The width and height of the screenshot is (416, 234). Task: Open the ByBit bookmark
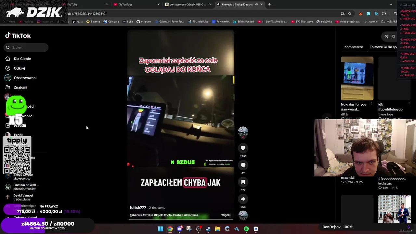coord(128,22)
